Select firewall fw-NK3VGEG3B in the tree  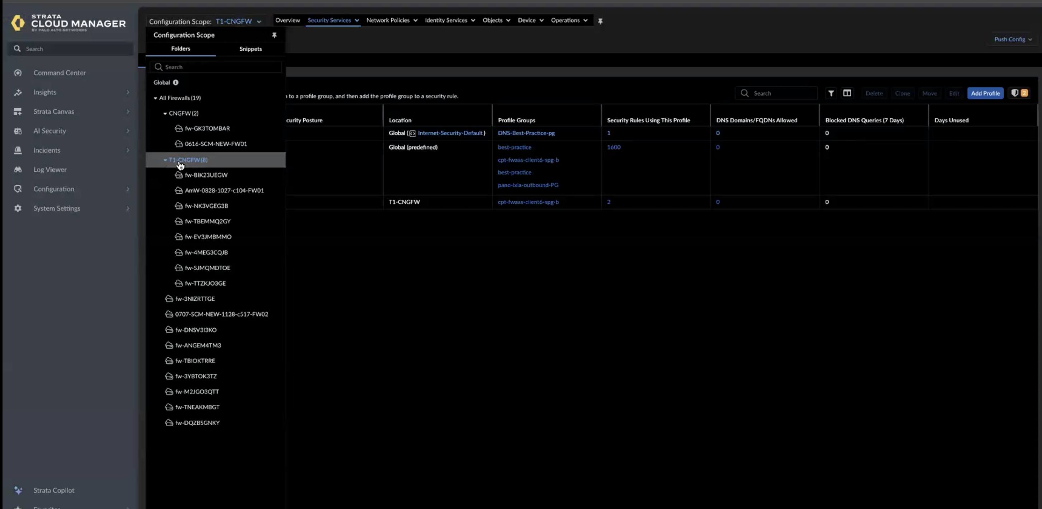206,206
